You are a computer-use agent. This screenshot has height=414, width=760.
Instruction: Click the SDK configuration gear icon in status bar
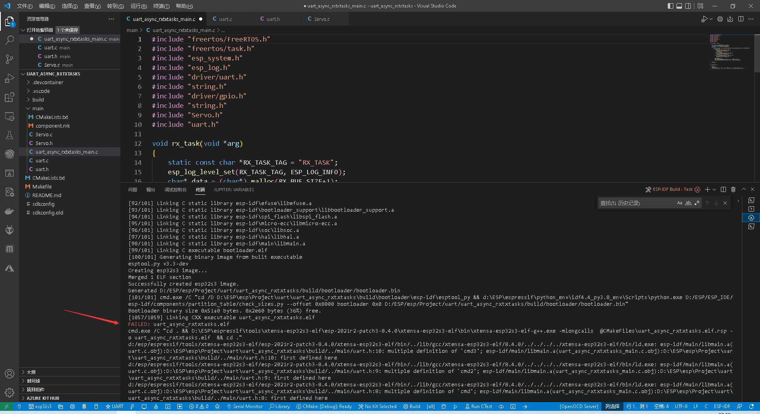click(x=72, y=406)
